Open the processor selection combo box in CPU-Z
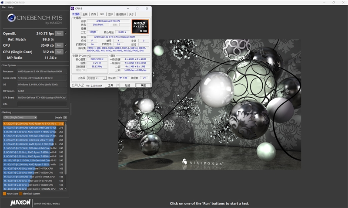The width and height of the screenshot is (348, 208). pos(97,78)
